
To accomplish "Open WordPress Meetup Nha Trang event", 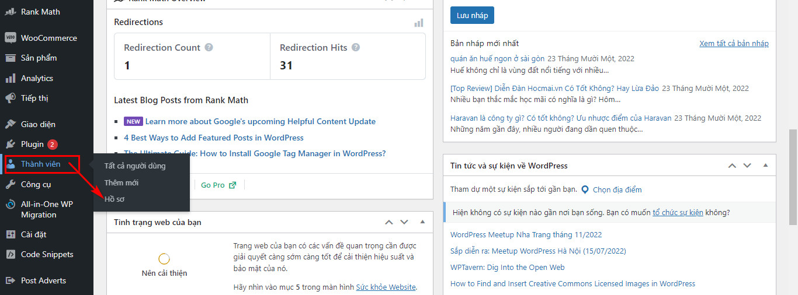I will [526, 234].
